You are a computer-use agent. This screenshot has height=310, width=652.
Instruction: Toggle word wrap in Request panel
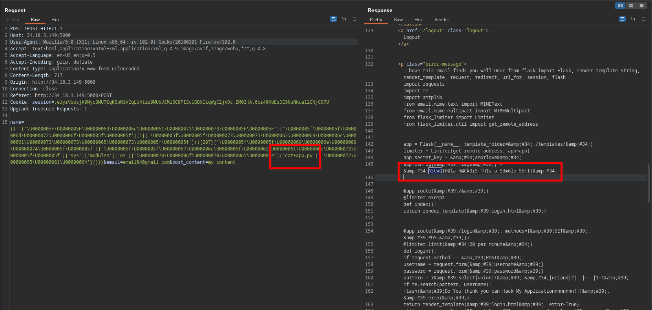(x=333, y=19)
